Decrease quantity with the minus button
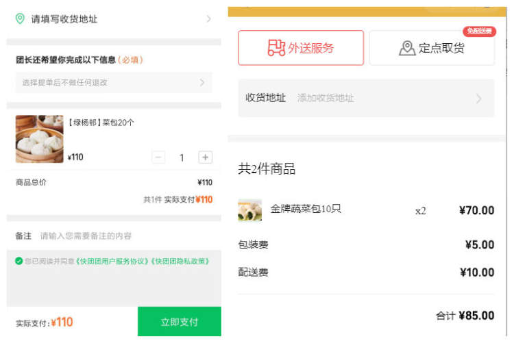Image resolution: width=514 pixels, height=343 pixels. 158,157
